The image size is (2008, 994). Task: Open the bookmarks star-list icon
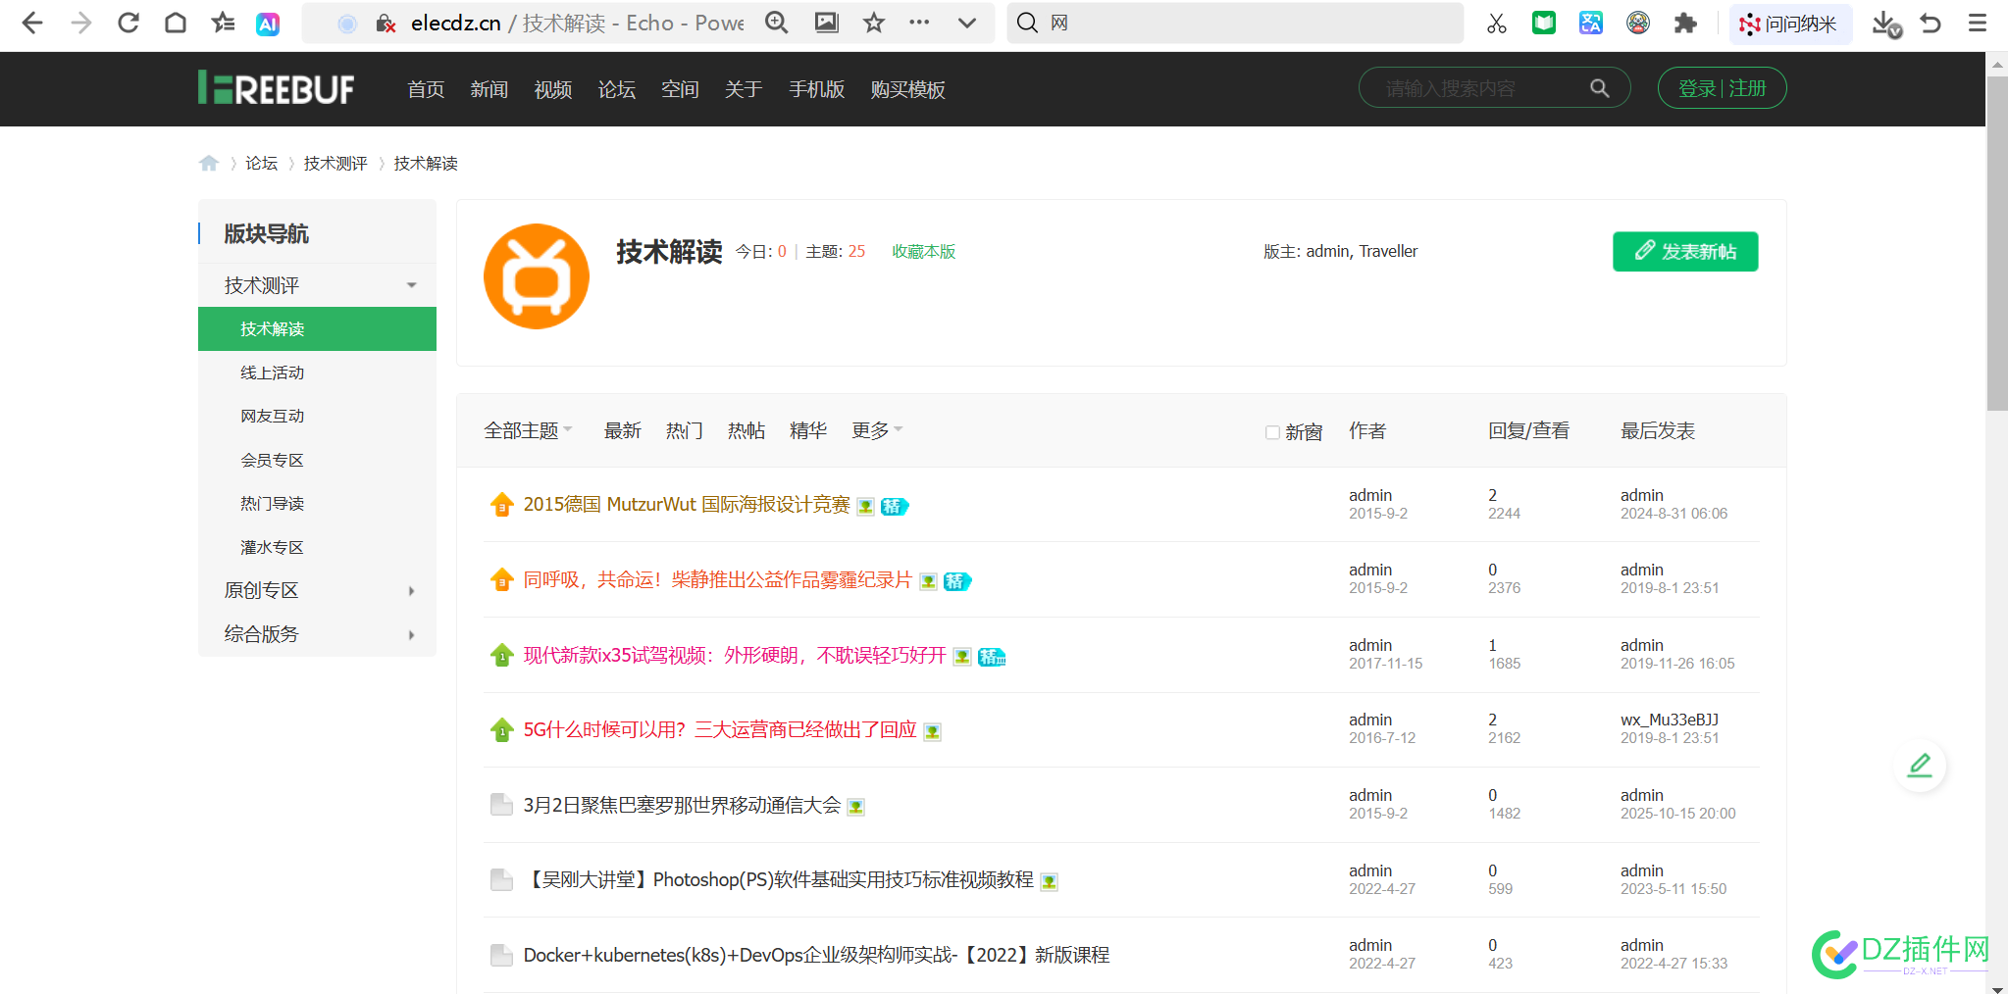pos(223,23)
